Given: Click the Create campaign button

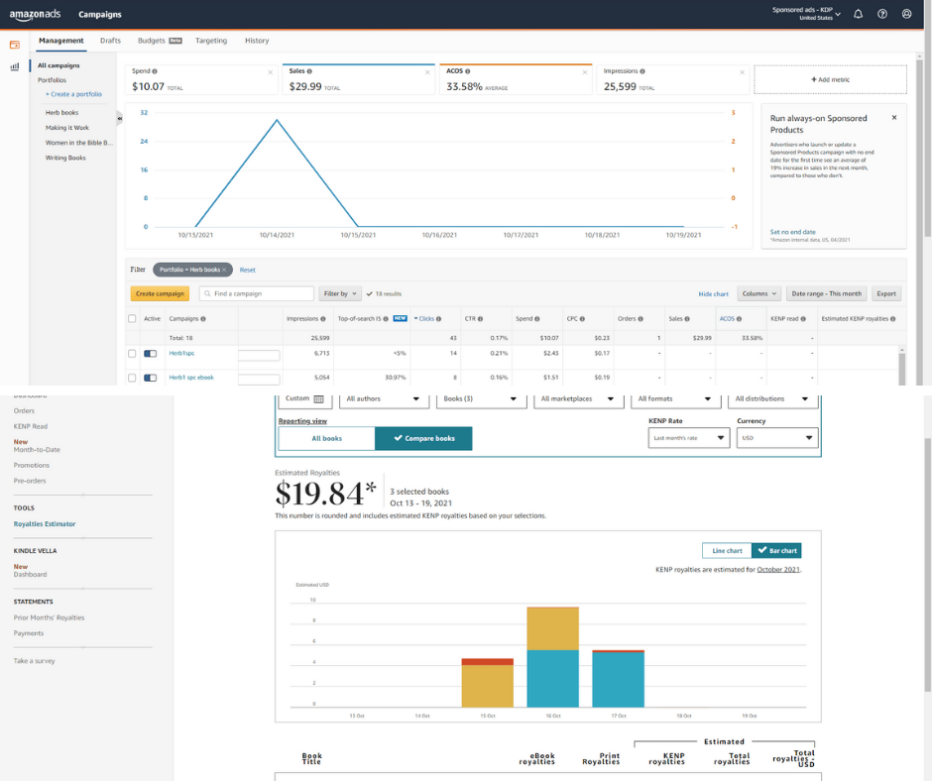Looking at the screenshot, I should (160, 293).
